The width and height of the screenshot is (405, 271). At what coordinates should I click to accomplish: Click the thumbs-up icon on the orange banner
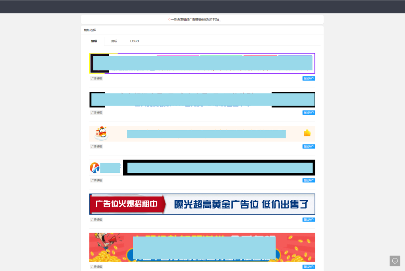(307, 134)
